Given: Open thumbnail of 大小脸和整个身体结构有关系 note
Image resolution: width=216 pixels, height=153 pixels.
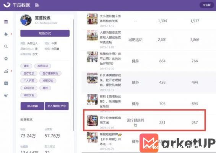Looking at the screenshot, I should tap(92, 19).
